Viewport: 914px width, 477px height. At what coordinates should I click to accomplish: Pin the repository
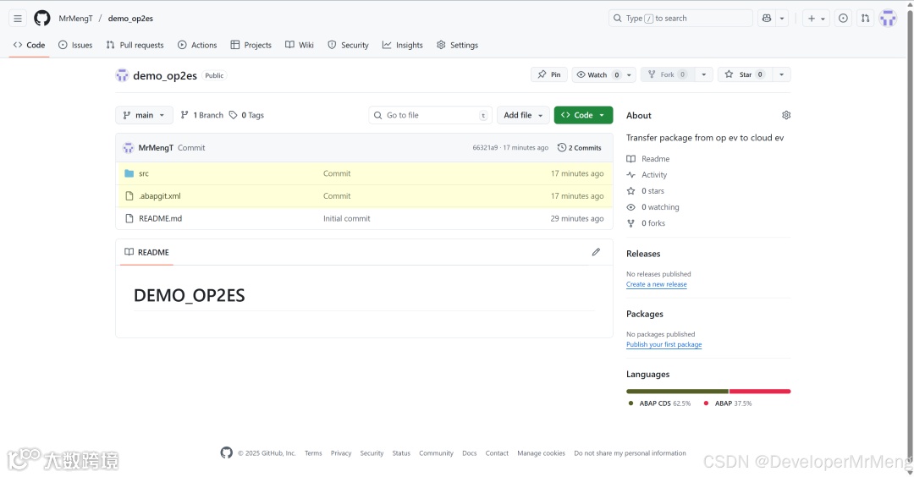pos(549,74)
